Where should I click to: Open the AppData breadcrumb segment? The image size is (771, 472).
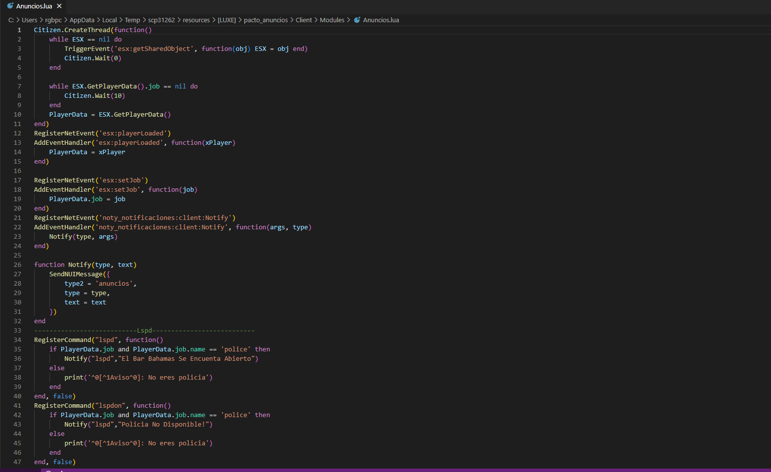pyautogui.click(x=82, y=20)
